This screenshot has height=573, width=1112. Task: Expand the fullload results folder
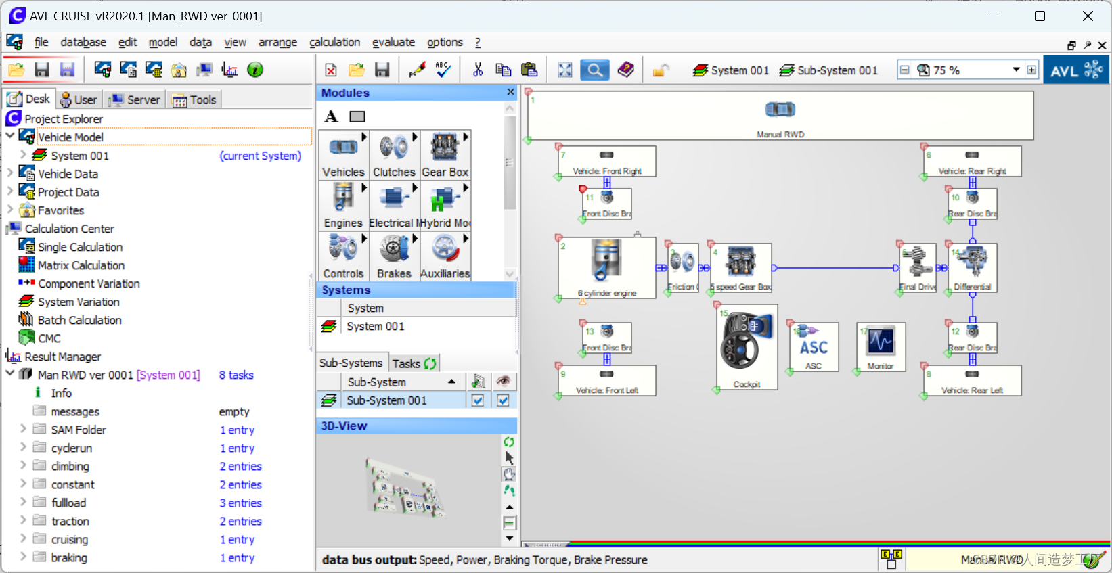click(23, 502)
